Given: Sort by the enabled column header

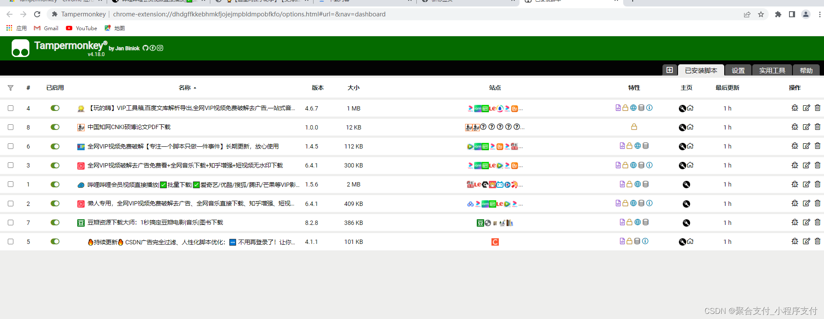Looking at the screenshot, I should pos(55,88).
